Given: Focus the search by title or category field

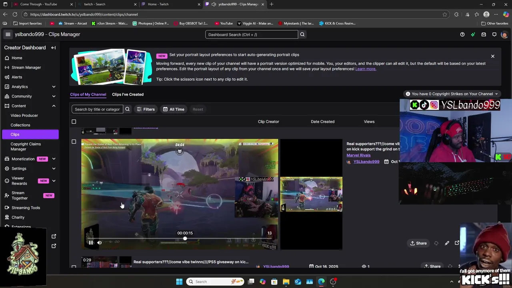Looking at the screenshot, I should [x=97, y=109].
